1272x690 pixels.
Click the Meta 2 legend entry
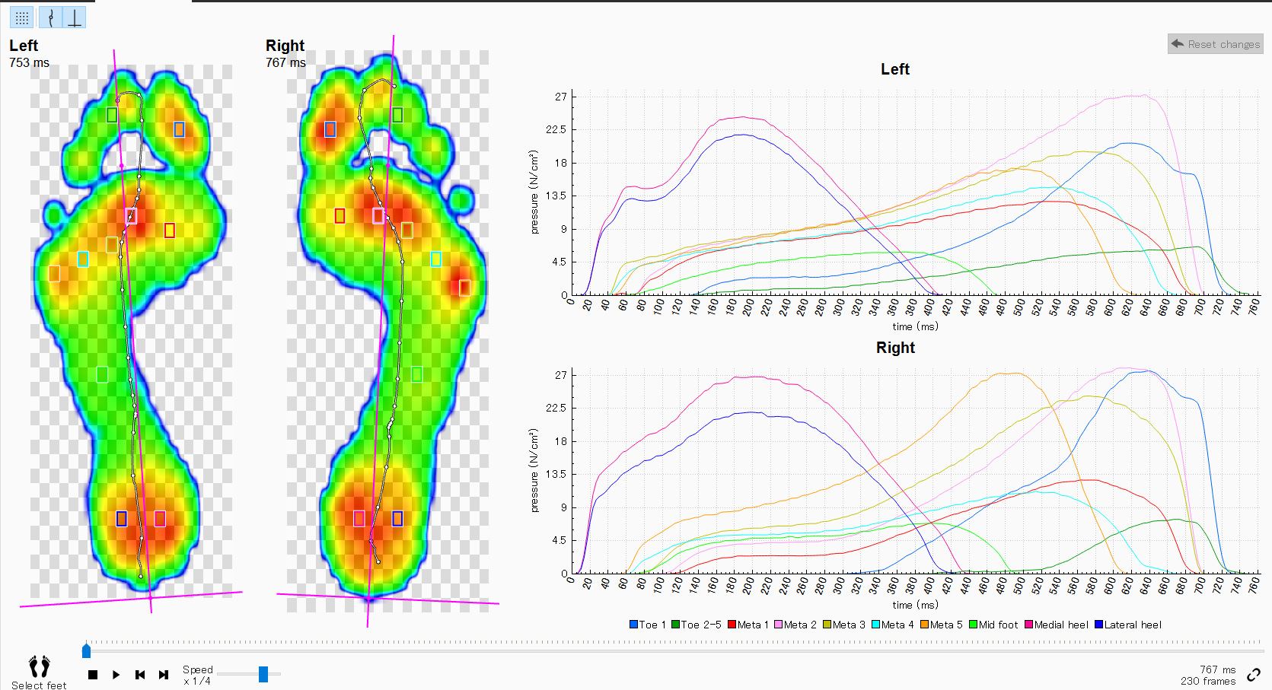pos(795,625)
